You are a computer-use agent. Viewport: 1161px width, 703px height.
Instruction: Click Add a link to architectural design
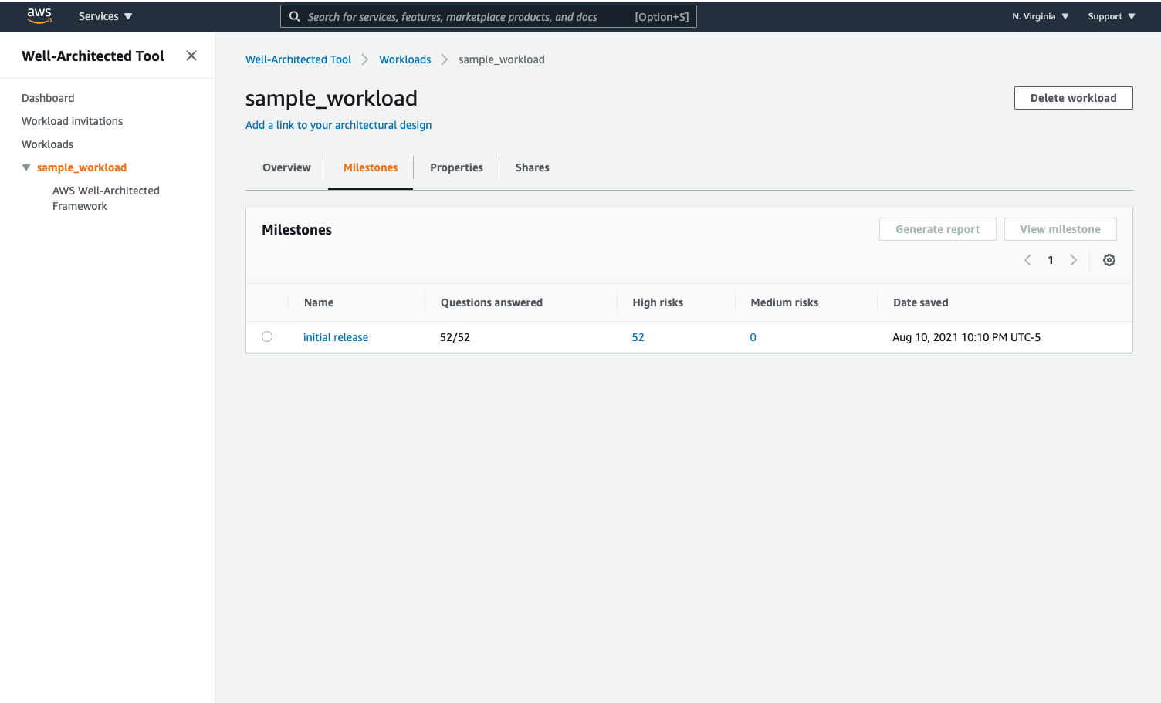[x=338, y=125]
